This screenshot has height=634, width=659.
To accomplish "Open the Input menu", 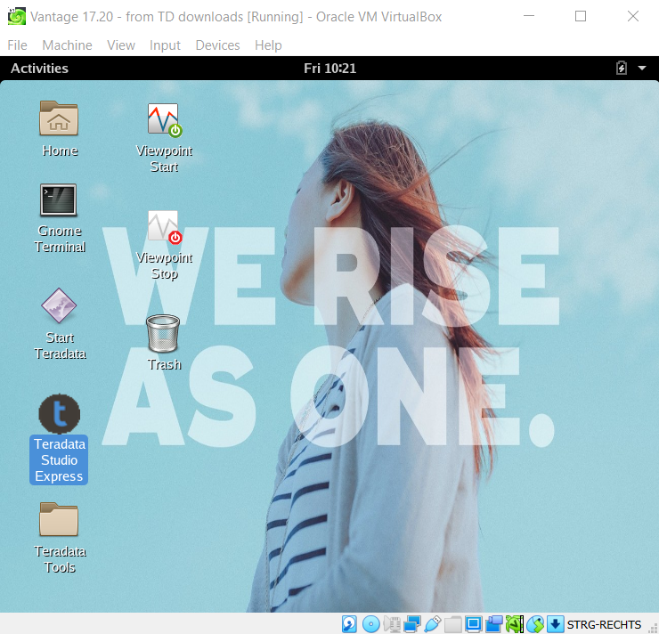I will 165,45.
